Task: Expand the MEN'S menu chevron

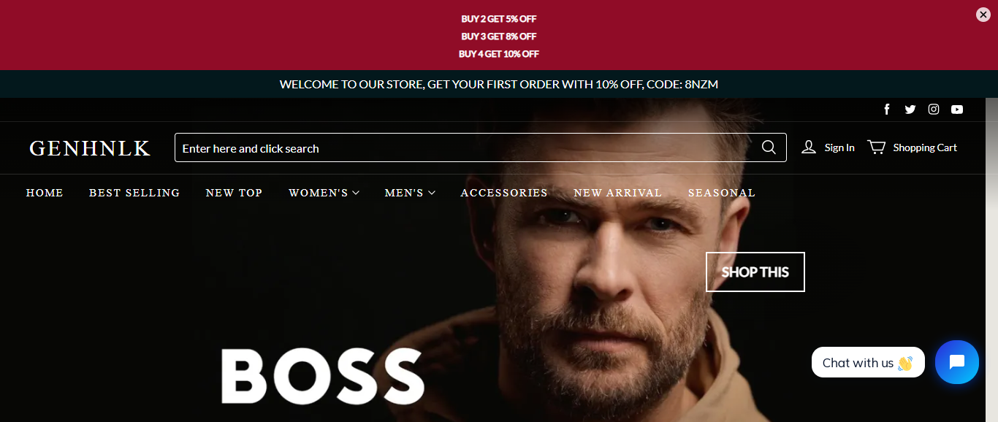Action: (x=432, y=193)
